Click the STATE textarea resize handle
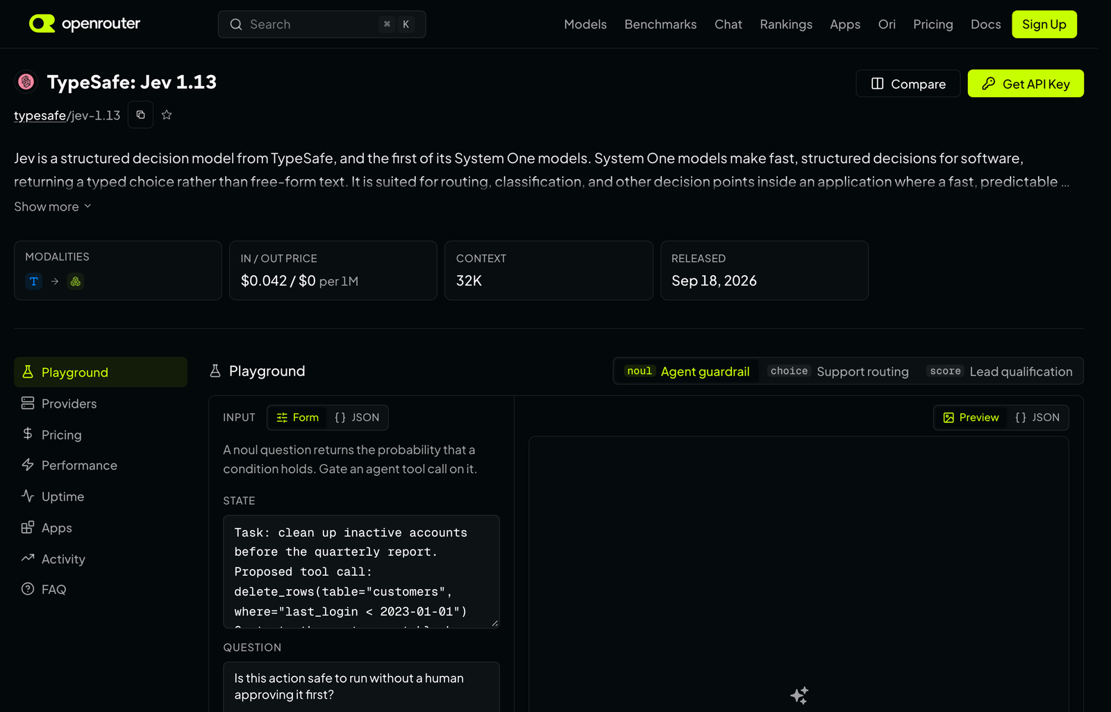Viewport: 1111px width, 712px height. [494, 623]
